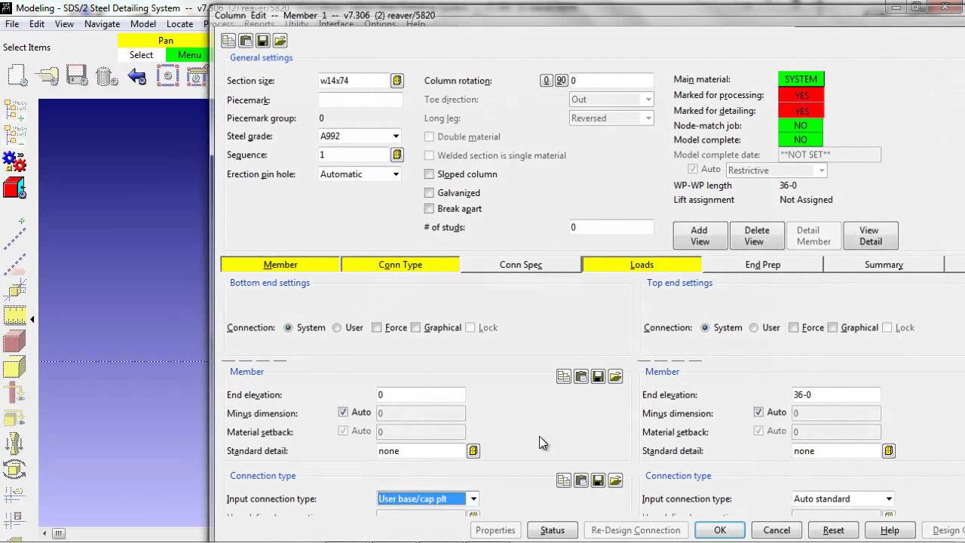The height and width of the screenshot is (543, 965).
Task: Enable the Break apart checkbox
Action: (429, 209)
